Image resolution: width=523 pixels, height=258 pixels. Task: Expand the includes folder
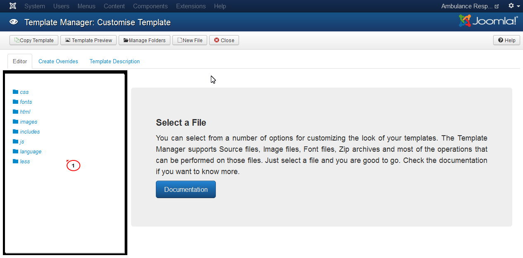(x=30, y=131)
